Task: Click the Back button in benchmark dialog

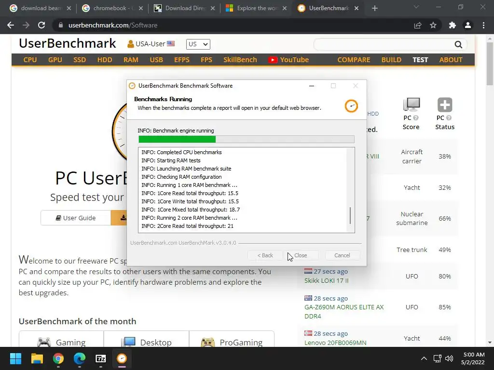Action: pyautogui.click(x=265, y=255)
